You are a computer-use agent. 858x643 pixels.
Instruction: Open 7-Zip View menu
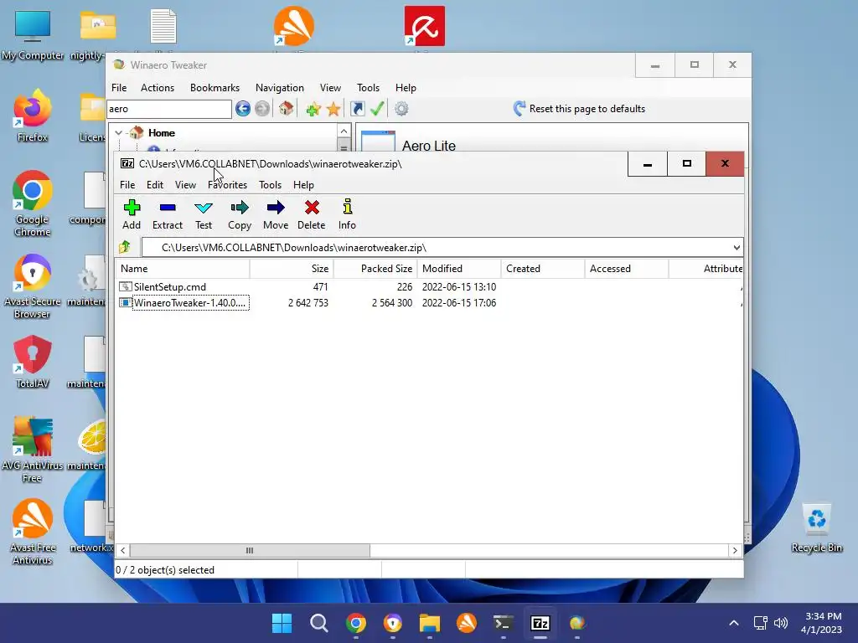[x=185, y=185]
